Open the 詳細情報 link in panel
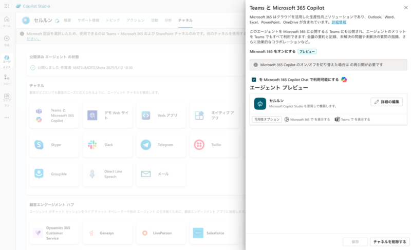 point(339,22)
